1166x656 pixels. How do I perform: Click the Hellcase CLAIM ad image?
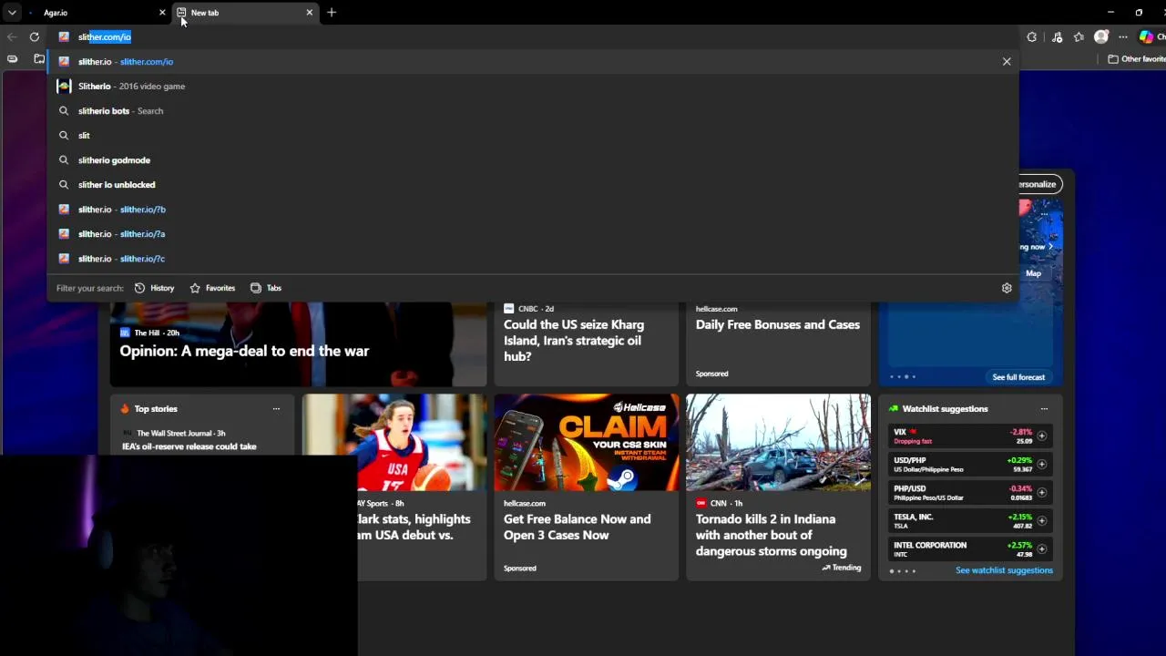[x=587, y=443]
